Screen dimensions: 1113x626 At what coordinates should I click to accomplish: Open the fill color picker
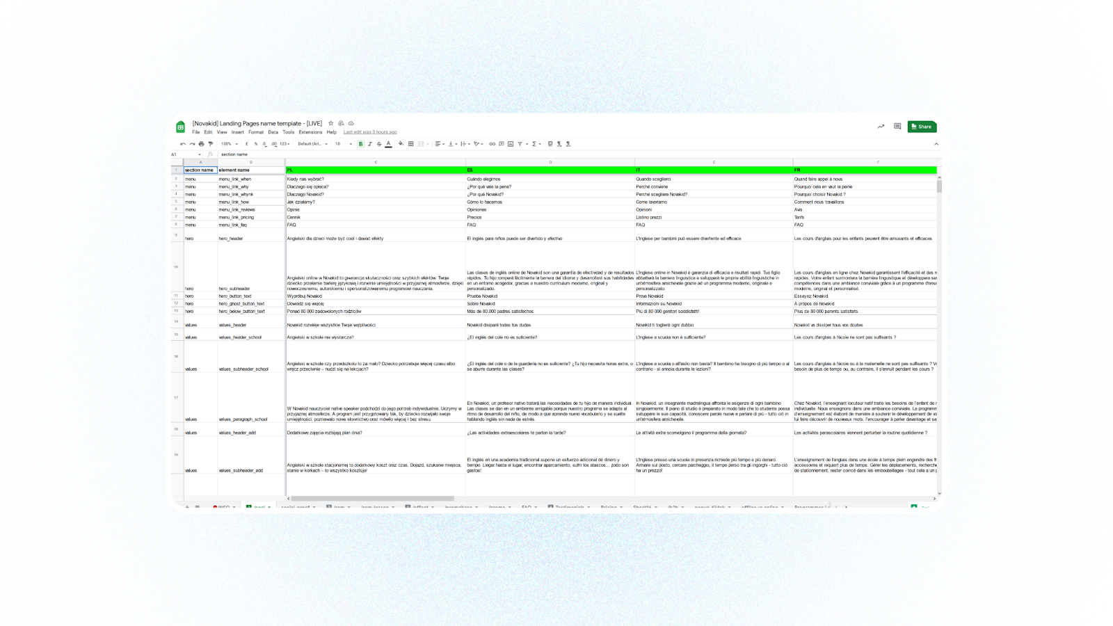click(x=401, y=144)
